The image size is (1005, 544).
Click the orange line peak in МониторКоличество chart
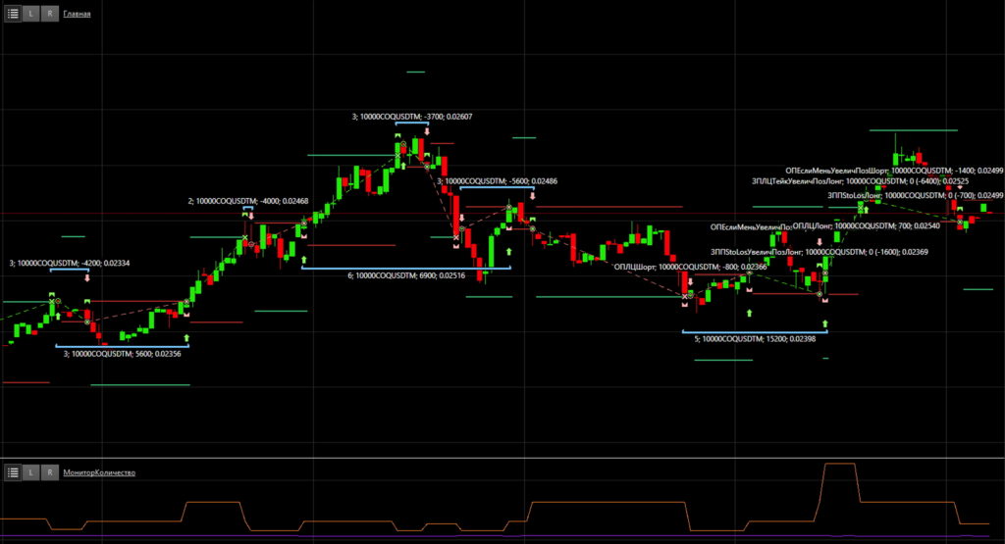click(839, 465)
